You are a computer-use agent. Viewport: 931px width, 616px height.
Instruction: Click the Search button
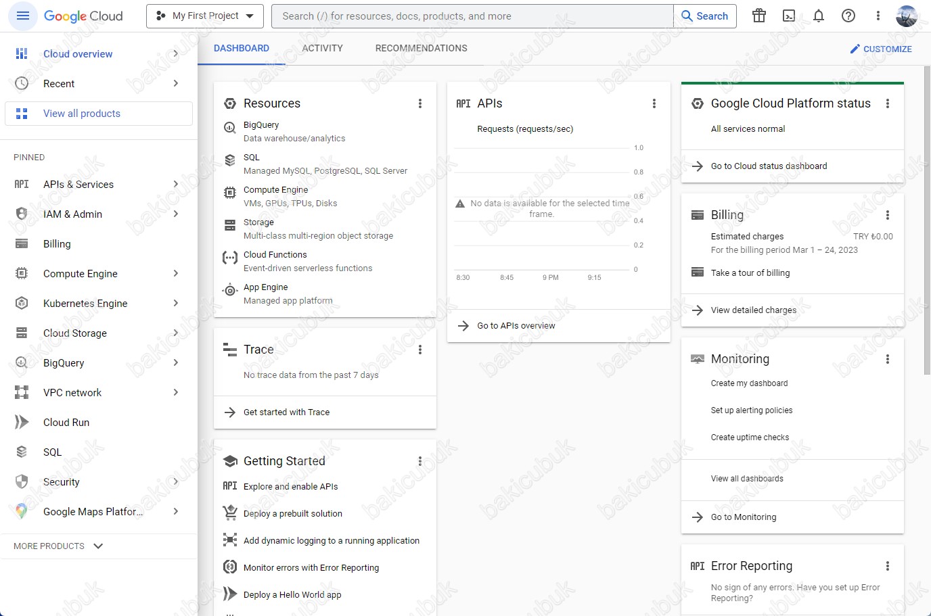click(x=705, y=16)
